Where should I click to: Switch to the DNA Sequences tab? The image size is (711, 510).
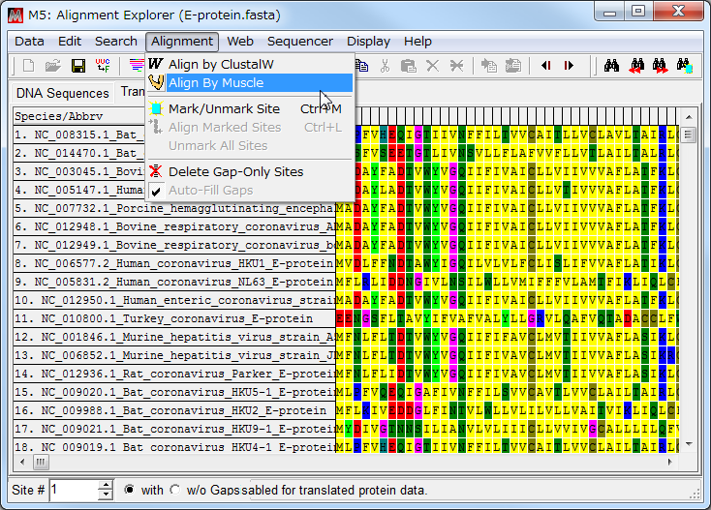(62, 93)
